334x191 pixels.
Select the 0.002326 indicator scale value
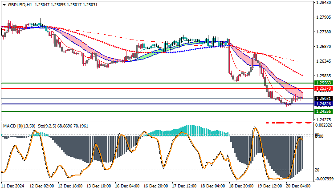pos(324,125)
